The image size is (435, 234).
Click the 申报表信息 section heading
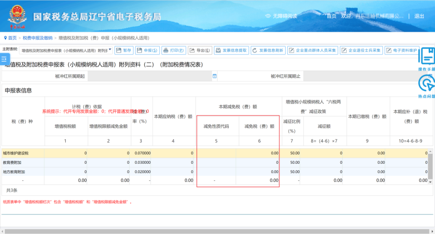click(x=18, y=90)
